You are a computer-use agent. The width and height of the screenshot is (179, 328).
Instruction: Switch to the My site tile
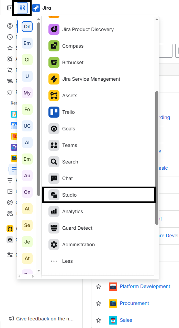tap(27, 93)
